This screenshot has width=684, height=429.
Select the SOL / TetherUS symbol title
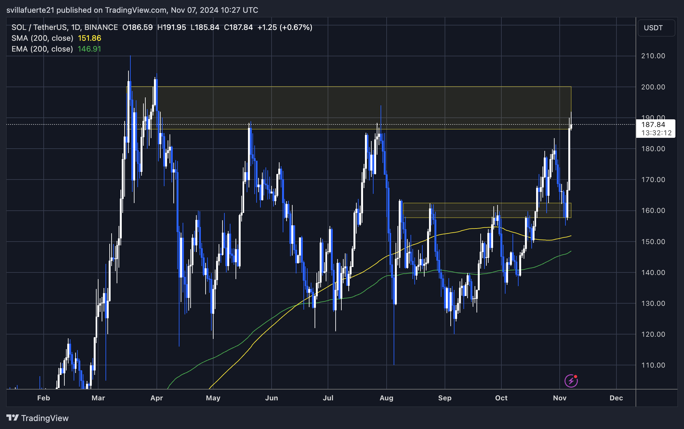click(x=65, y=27)
